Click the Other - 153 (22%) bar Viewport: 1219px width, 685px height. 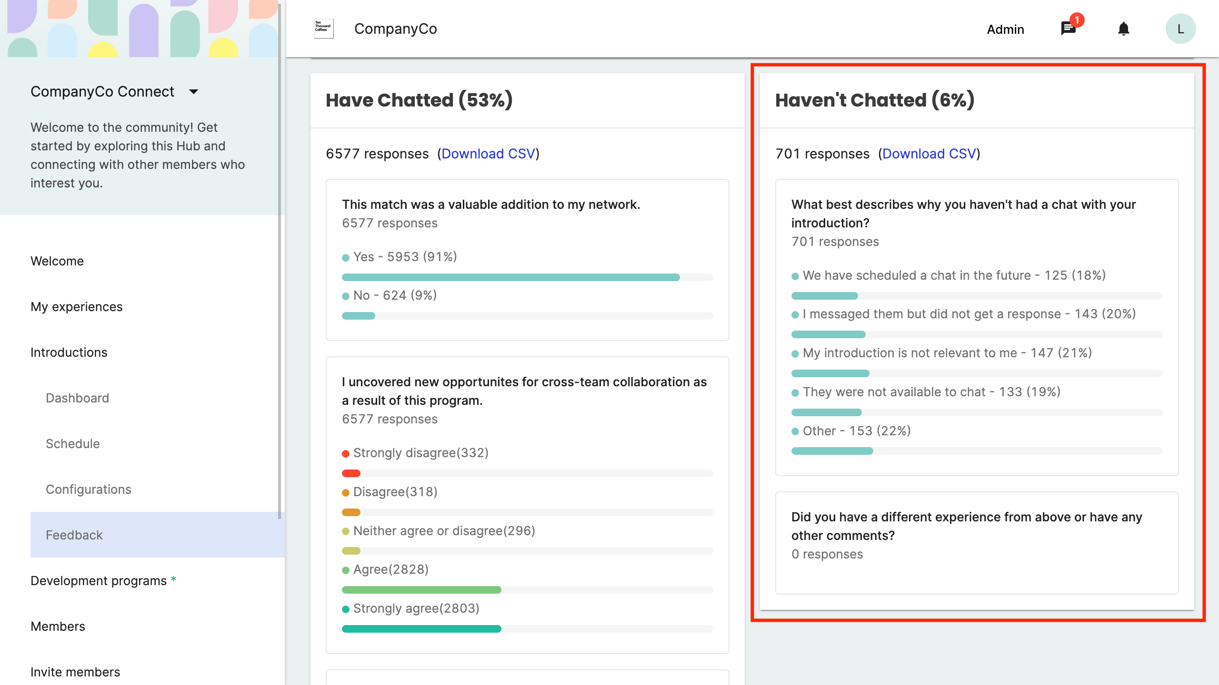977,451
